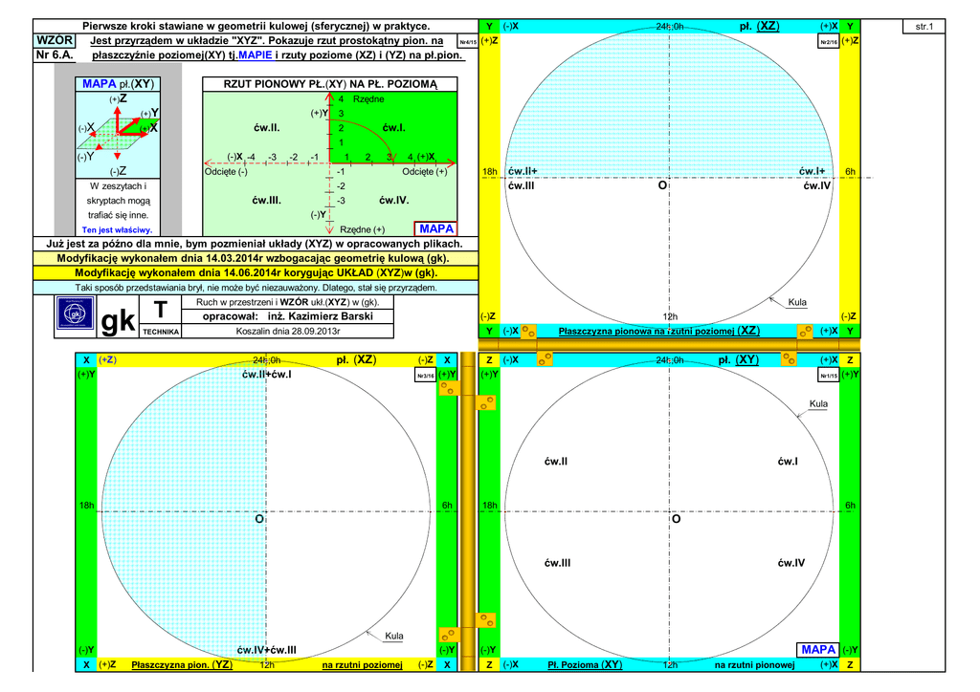Click the underlined 'Pł. Pozioma (XY)' label
Screen dimensions: 980x692
point(585,664)
